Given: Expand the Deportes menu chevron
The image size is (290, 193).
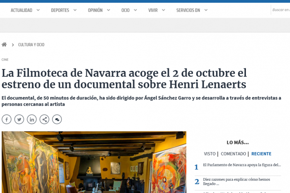Looking at the screenshot, I should (x=75, y=10).
